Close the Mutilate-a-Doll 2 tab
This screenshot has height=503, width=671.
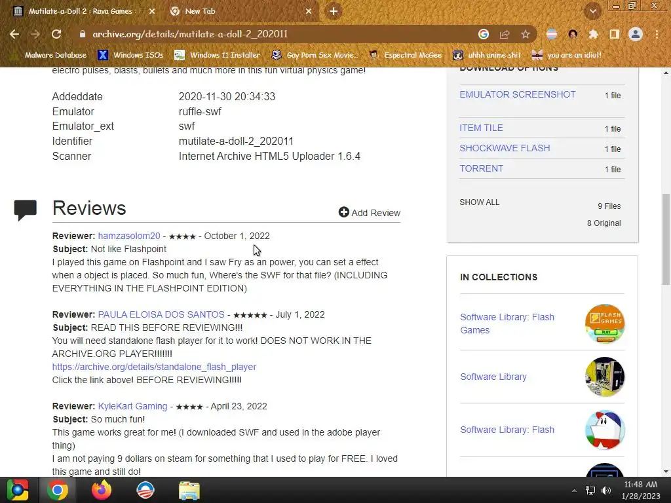(152, 11)
